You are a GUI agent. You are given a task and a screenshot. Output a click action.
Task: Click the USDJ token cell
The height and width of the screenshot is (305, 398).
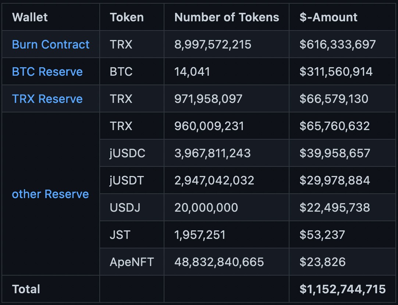pos(125,208)
